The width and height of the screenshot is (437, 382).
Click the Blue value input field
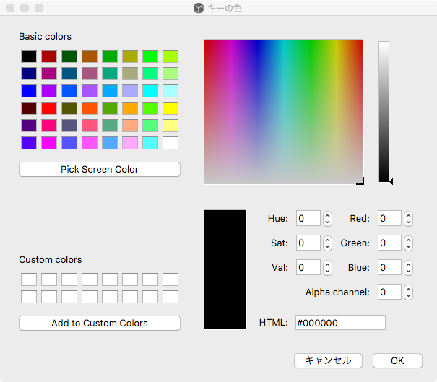point(389,267)
